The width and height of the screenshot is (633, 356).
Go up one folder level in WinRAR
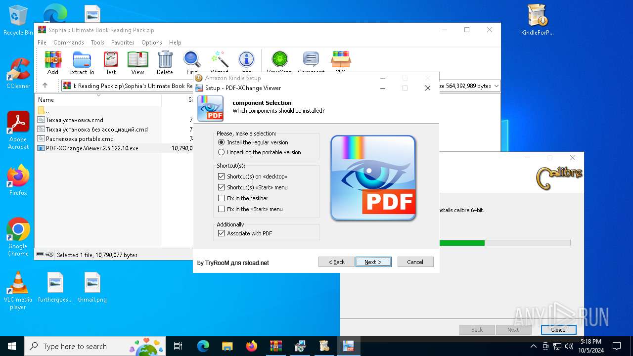[45, 86]
